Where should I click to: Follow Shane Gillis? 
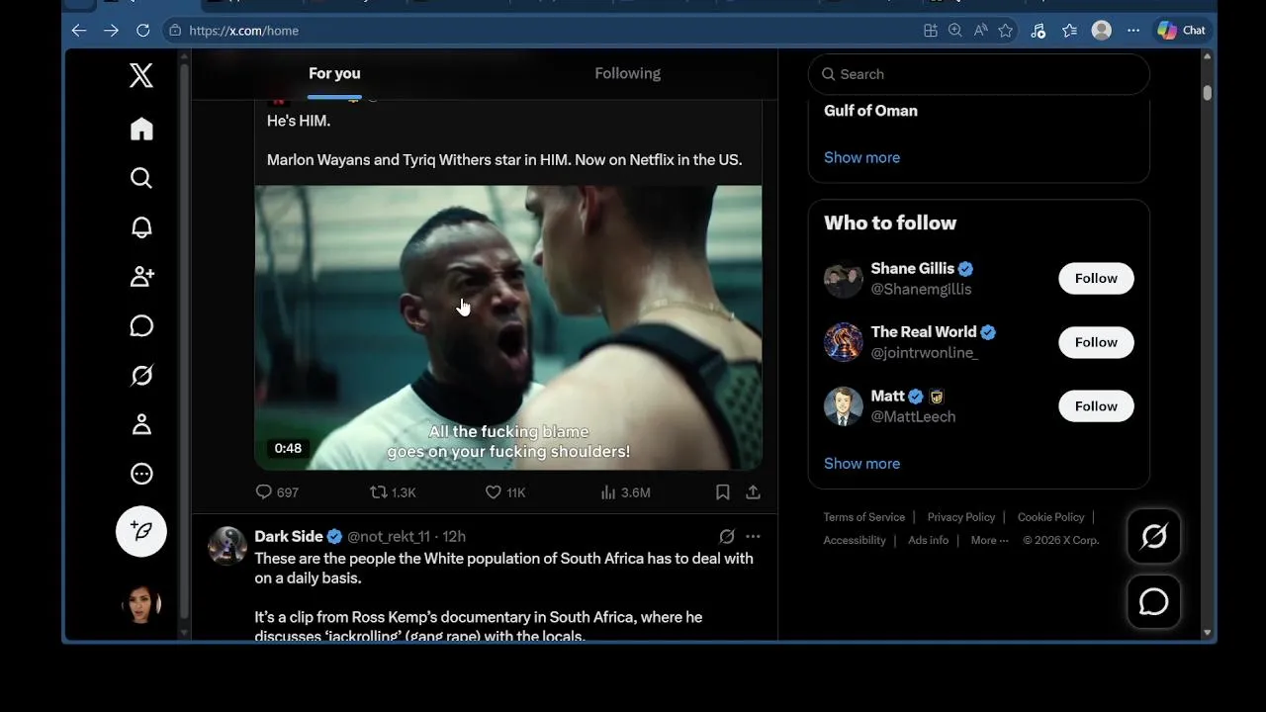pos(1096,278)
